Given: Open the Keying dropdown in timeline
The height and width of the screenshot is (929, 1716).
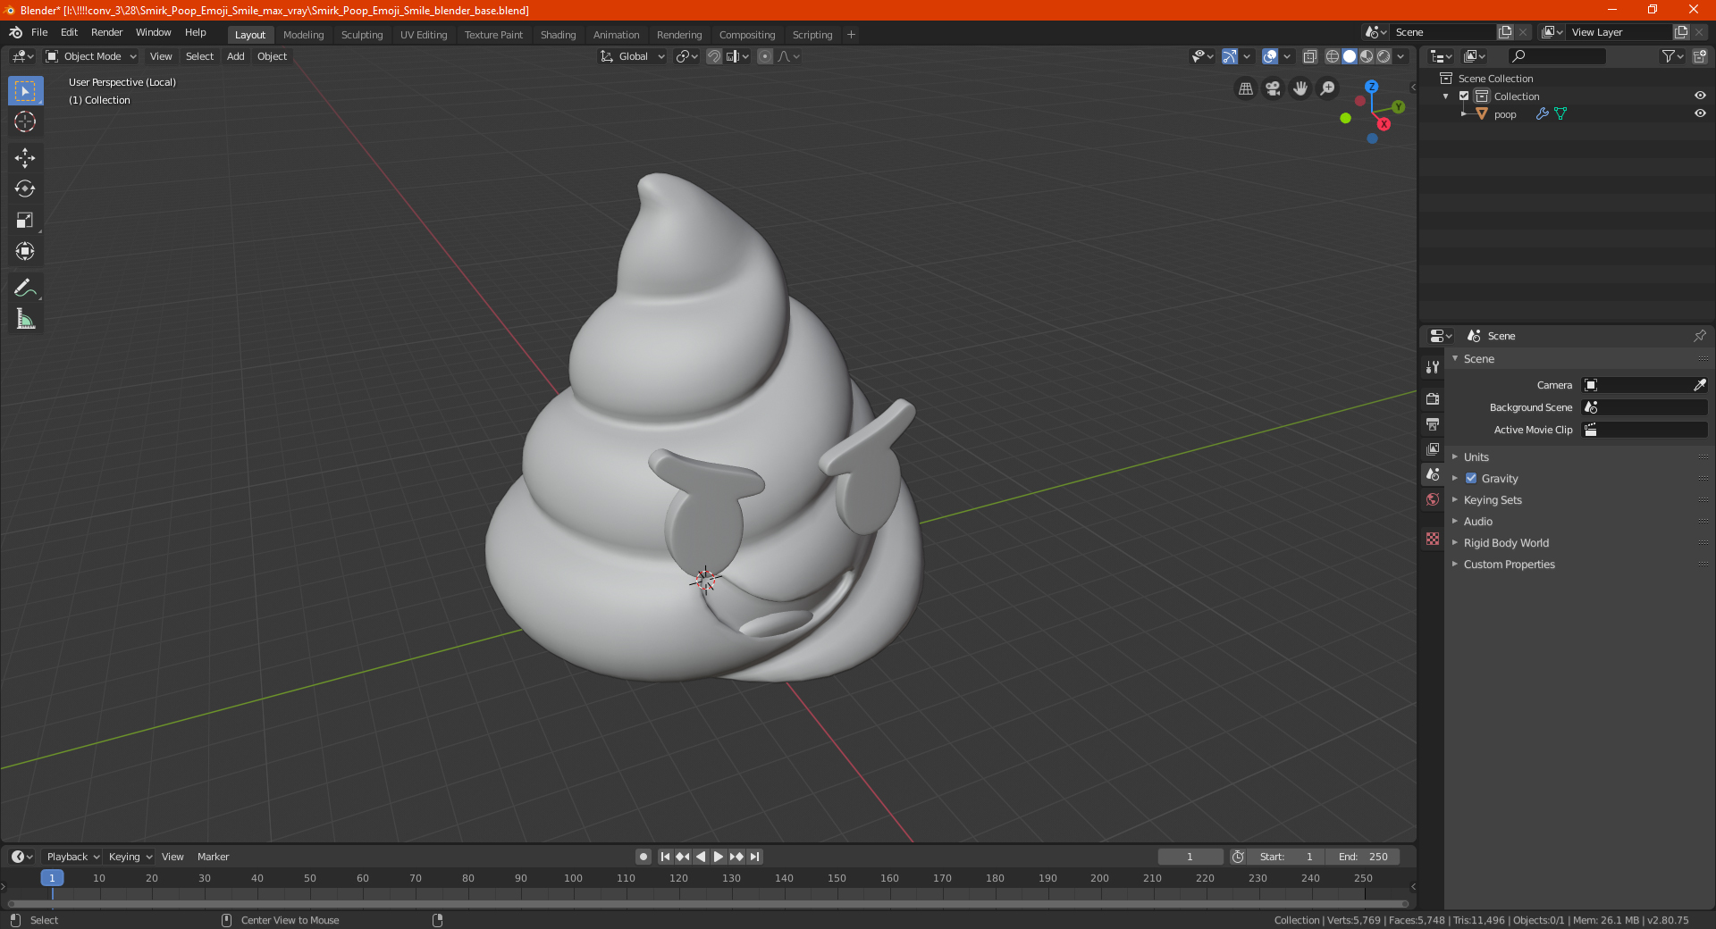Looking at the screenshot, I should 130,857.
